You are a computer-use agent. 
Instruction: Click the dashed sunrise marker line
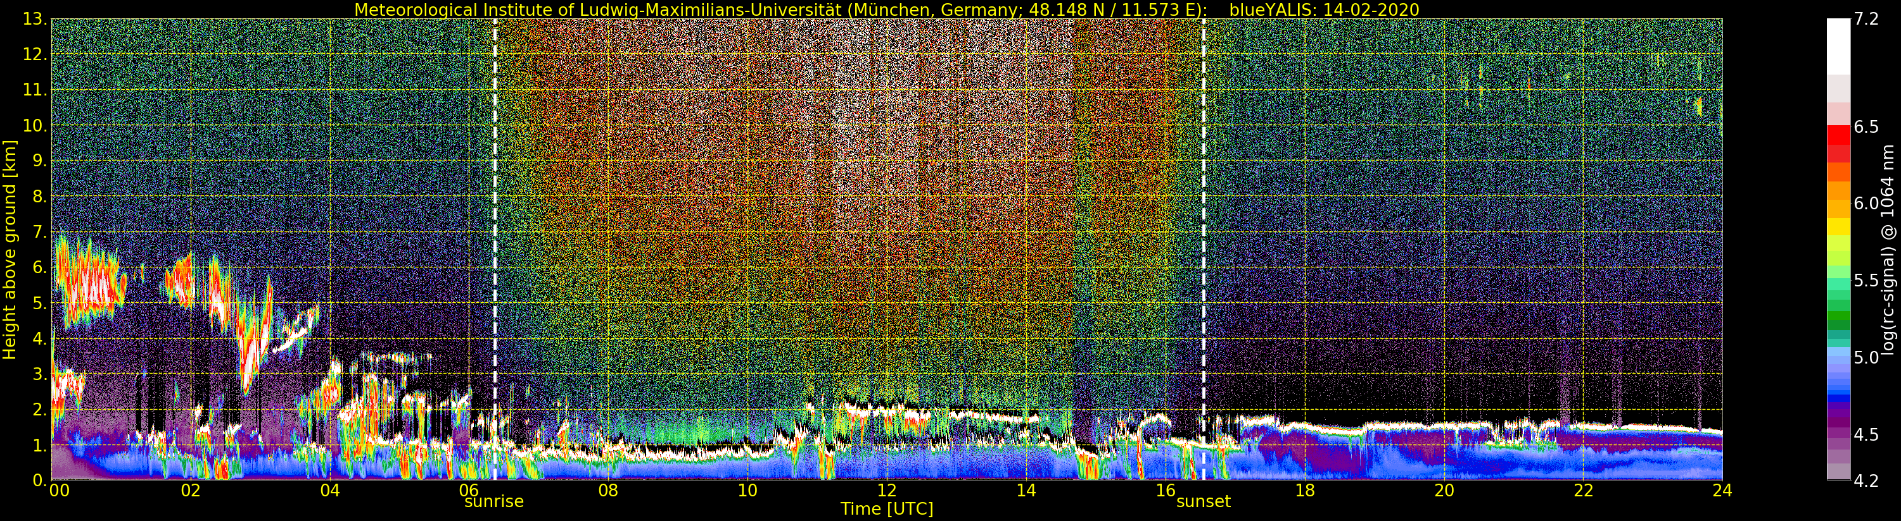click(495, 249)
